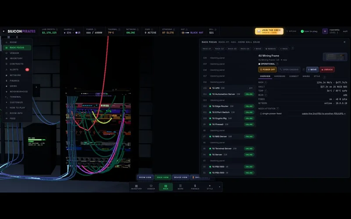This screenshot has height=219, width=351.
Task: Open help next to Lab Credits
Action: coord(57,29)
